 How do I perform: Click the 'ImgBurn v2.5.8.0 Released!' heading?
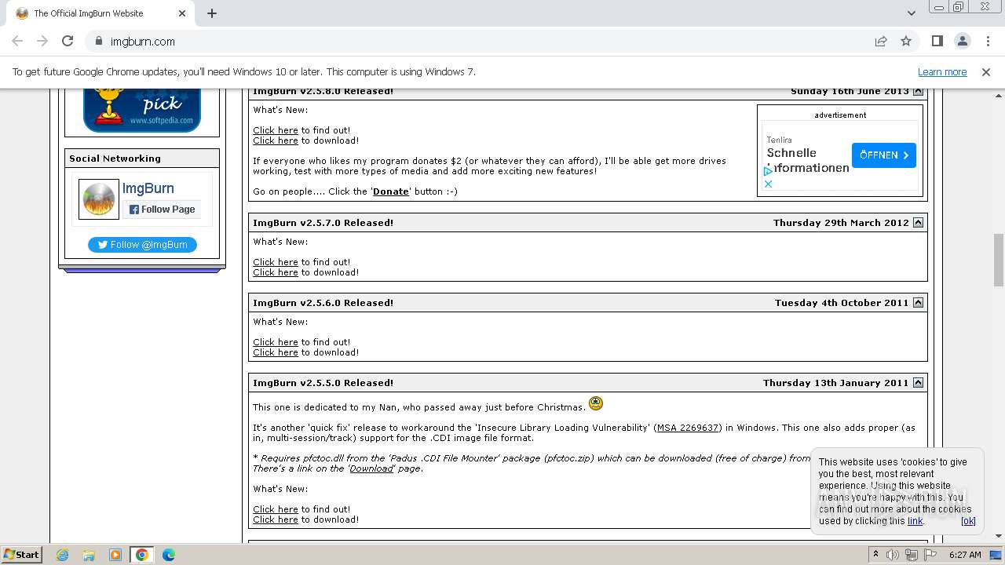point(323,92)
